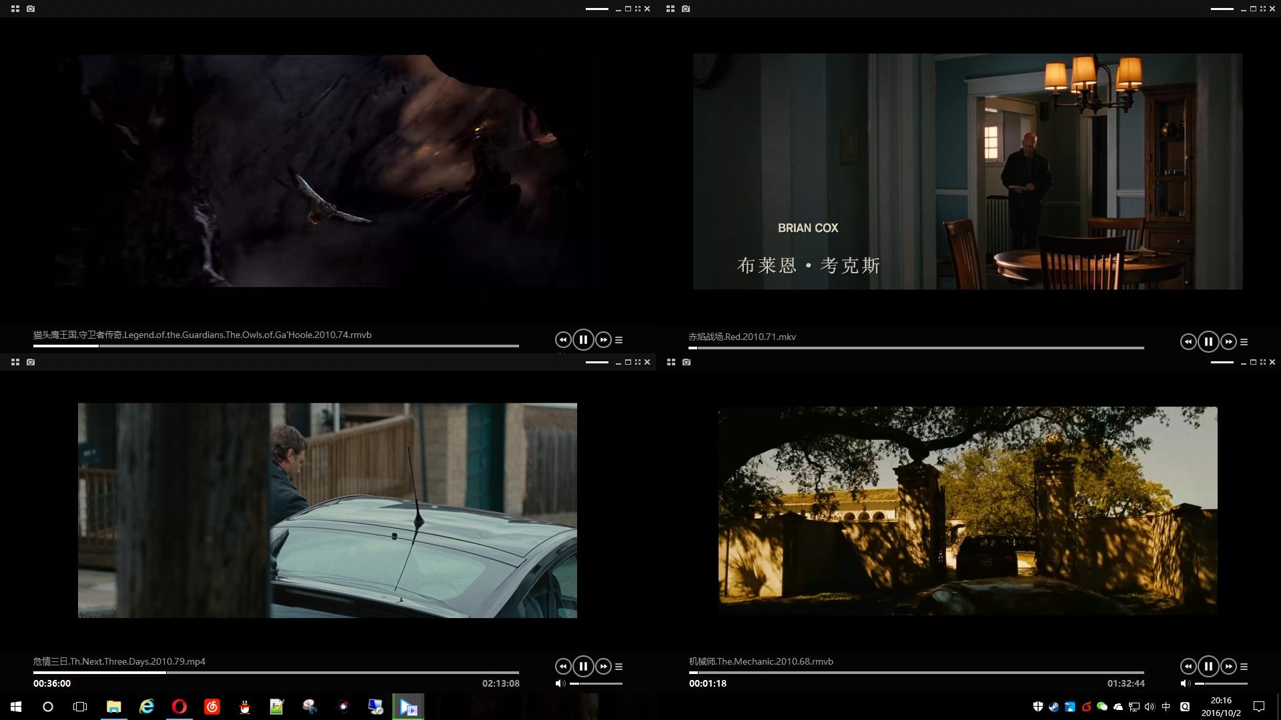Take screenshot in Red.2010 window

point(686,9)
